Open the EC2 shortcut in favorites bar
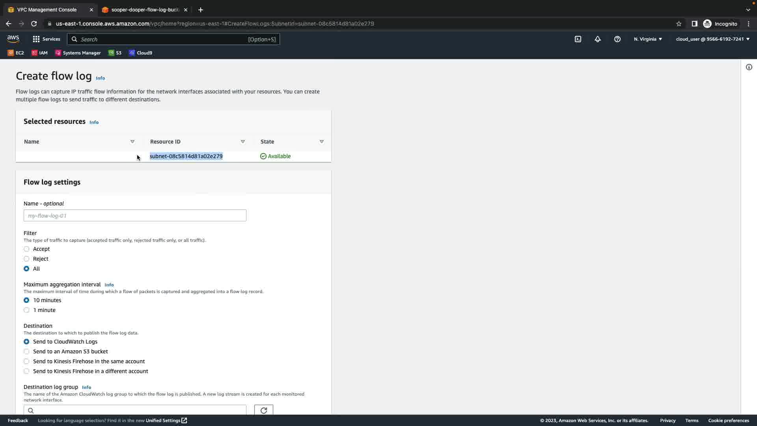 point(16,53)
